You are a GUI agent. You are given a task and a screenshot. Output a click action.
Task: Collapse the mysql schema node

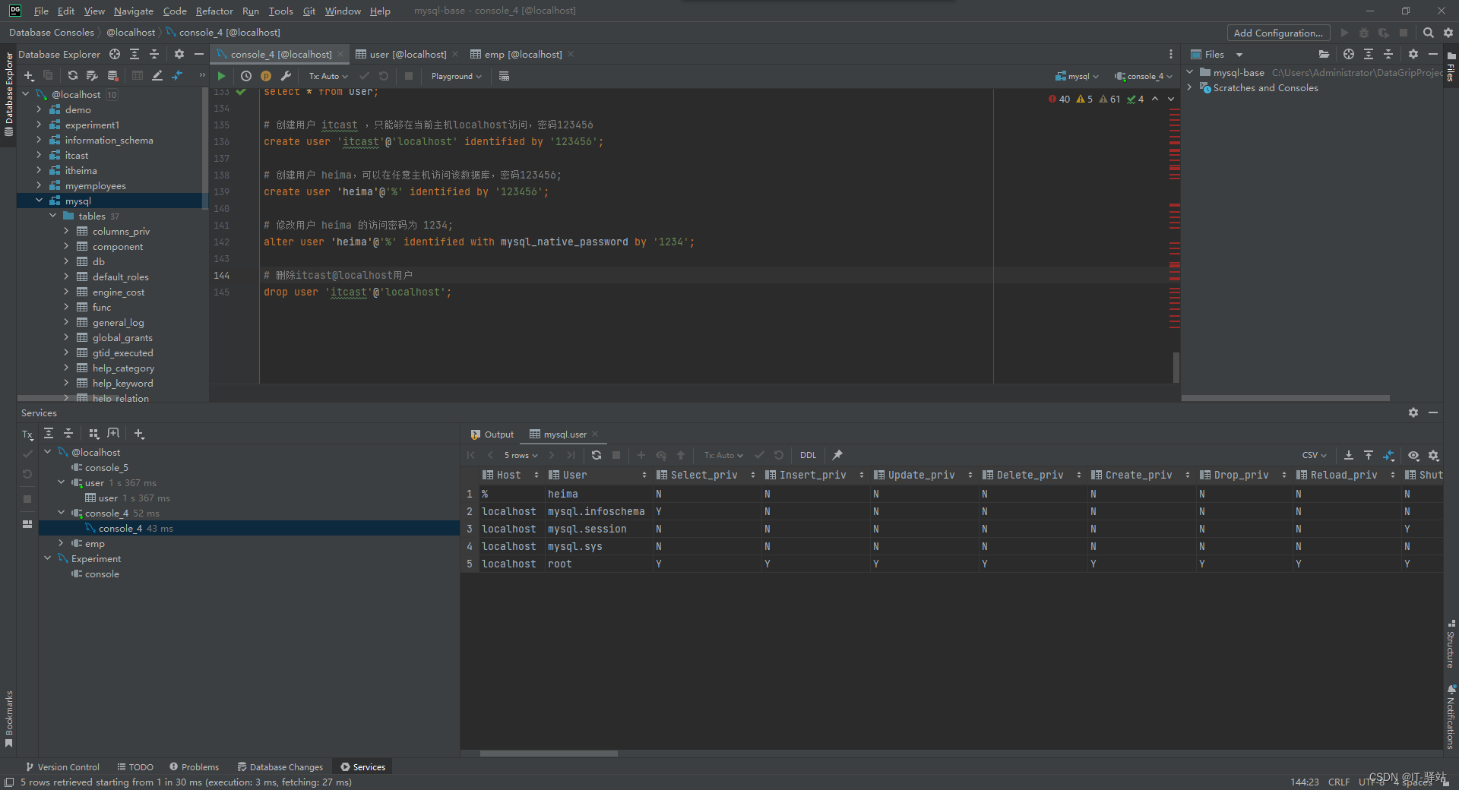[x=39, y=201]
